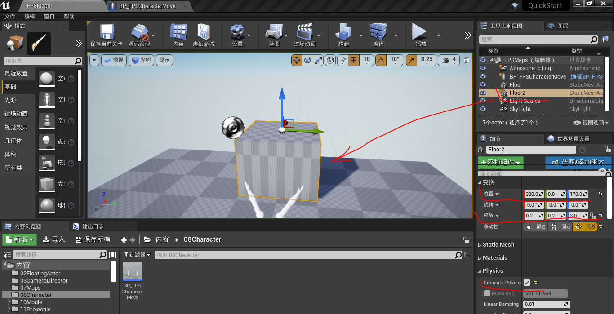Click the Linear Damping value field

[547, 304]
